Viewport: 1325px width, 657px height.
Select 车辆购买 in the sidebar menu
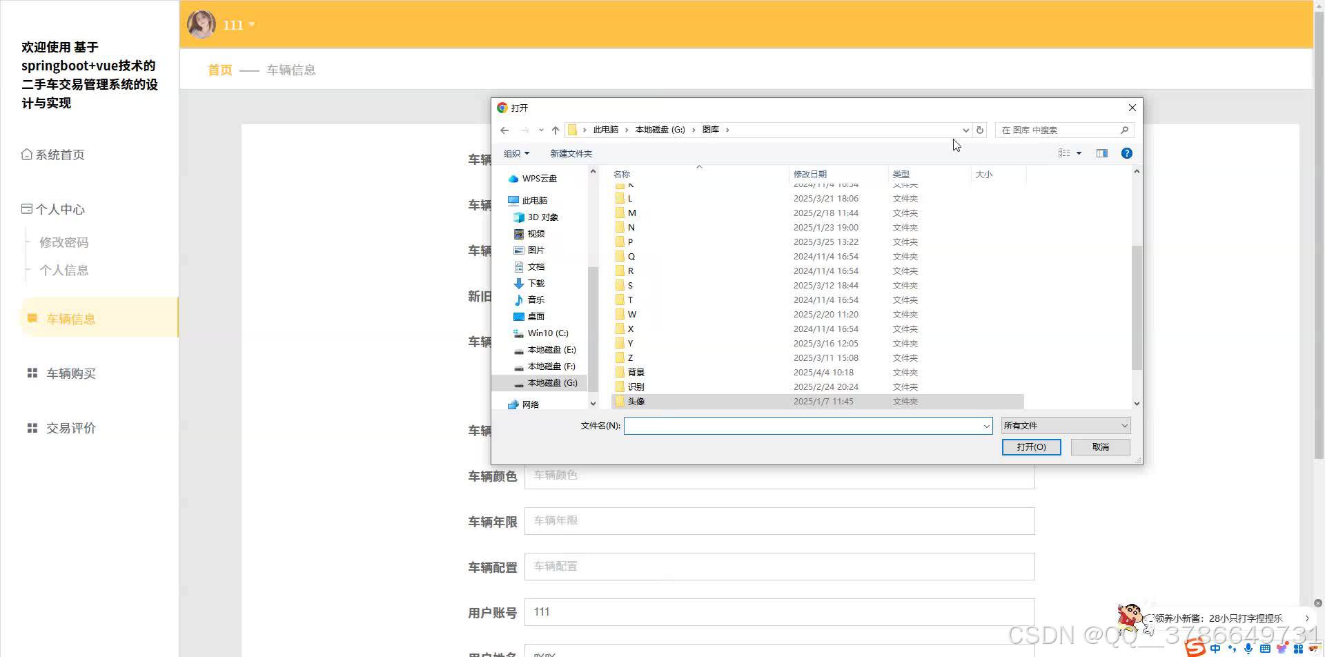[70, 373]
